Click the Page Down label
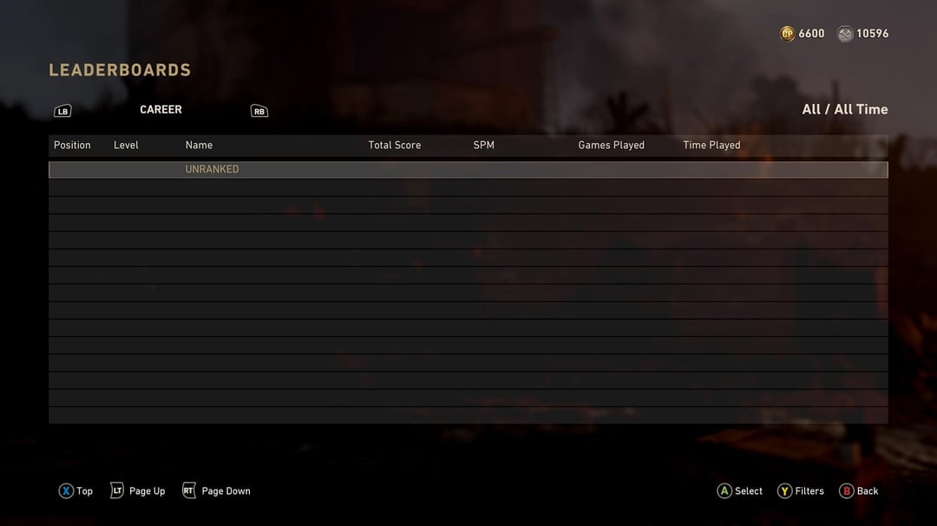This screenshot has height=526, width=937. click(226, 490)
